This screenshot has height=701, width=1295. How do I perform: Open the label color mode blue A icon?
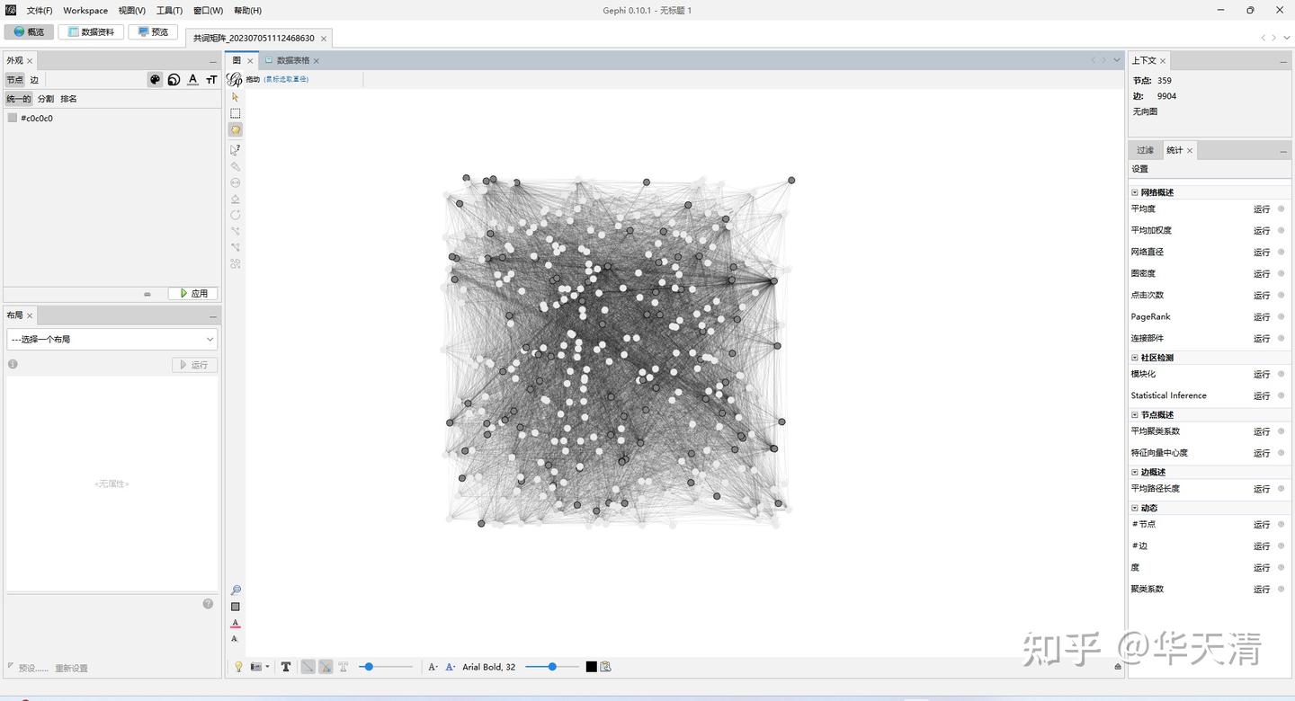click(x=451, y=667)
